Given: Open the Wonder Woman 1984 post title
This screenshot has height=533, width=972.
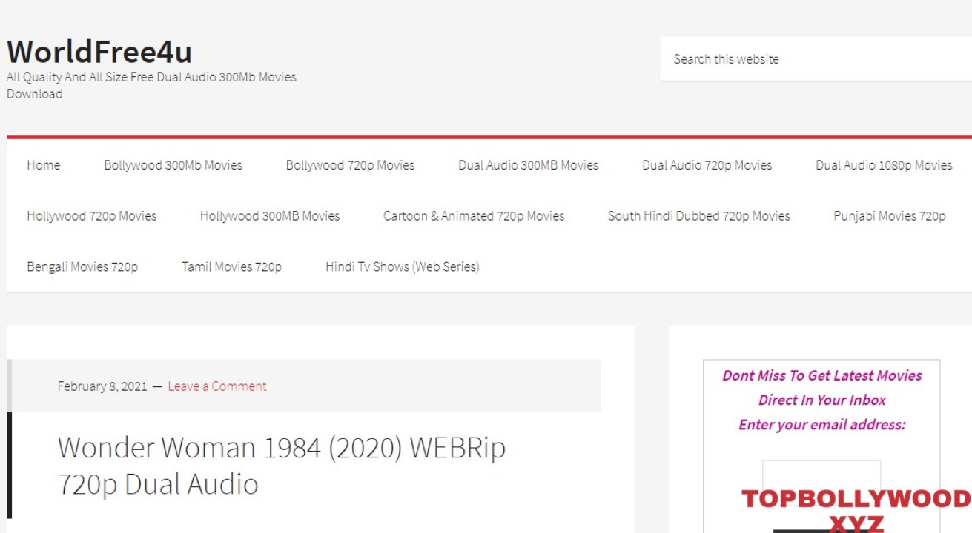Looking at the screenshot, I should click(x=282, y=466).
